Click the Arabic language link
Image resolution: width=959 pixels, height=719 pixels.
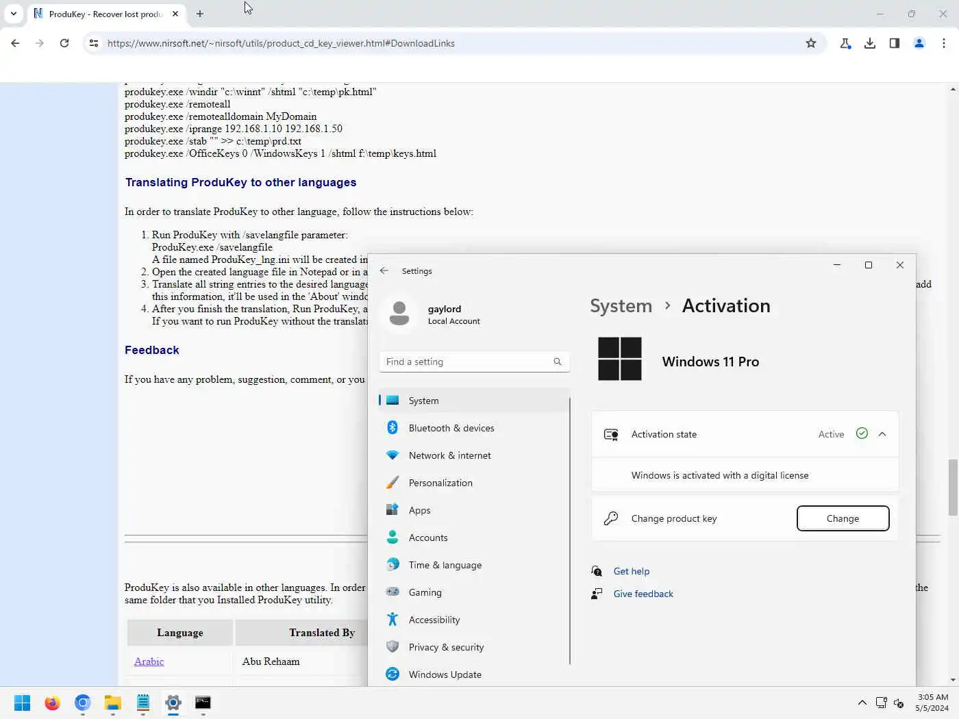click(x=149, y=661)
